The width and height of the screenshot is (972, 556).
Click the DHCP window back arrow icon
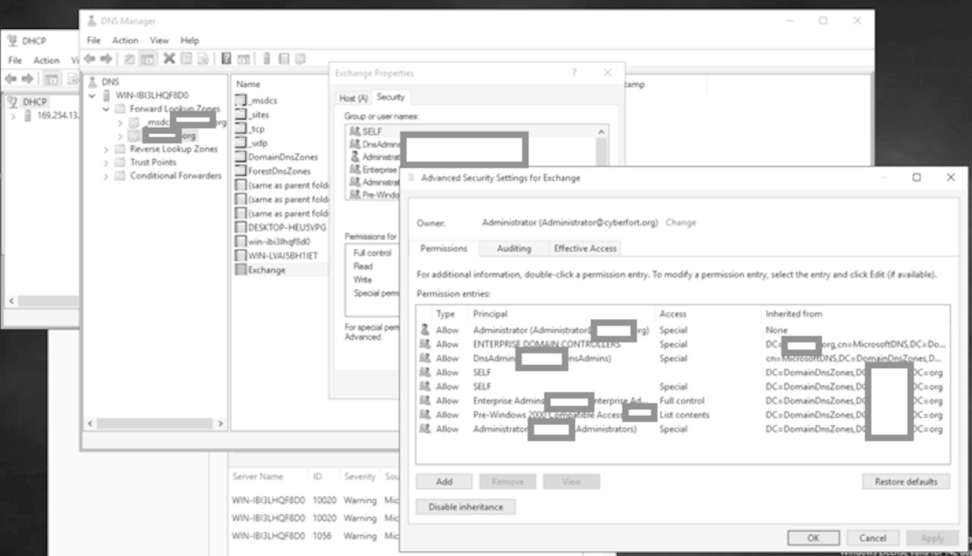11,79
